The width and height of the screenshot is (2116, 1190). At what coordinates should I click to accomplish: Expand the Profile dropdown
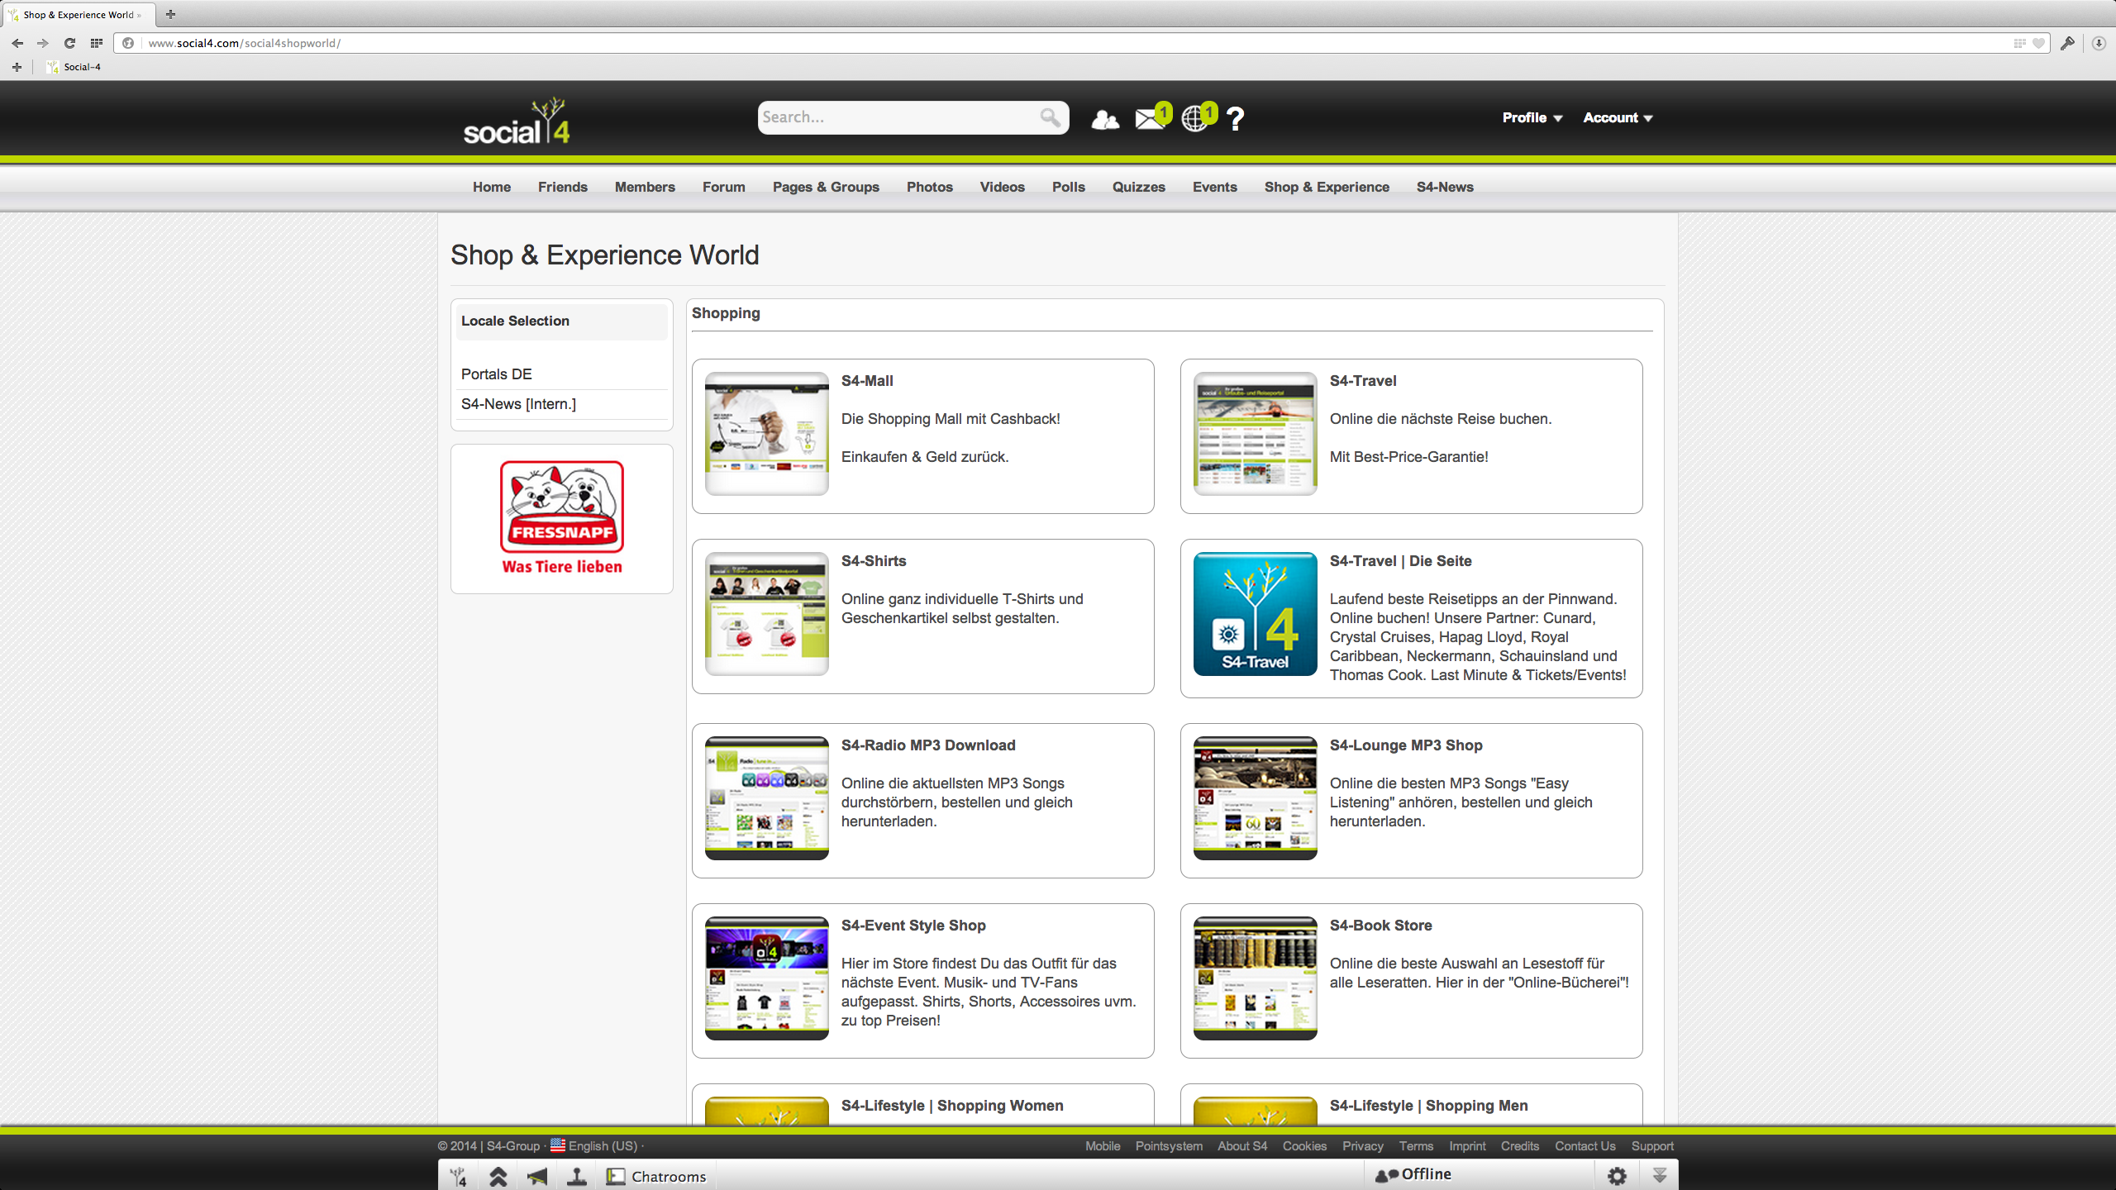coord(1532,117)
